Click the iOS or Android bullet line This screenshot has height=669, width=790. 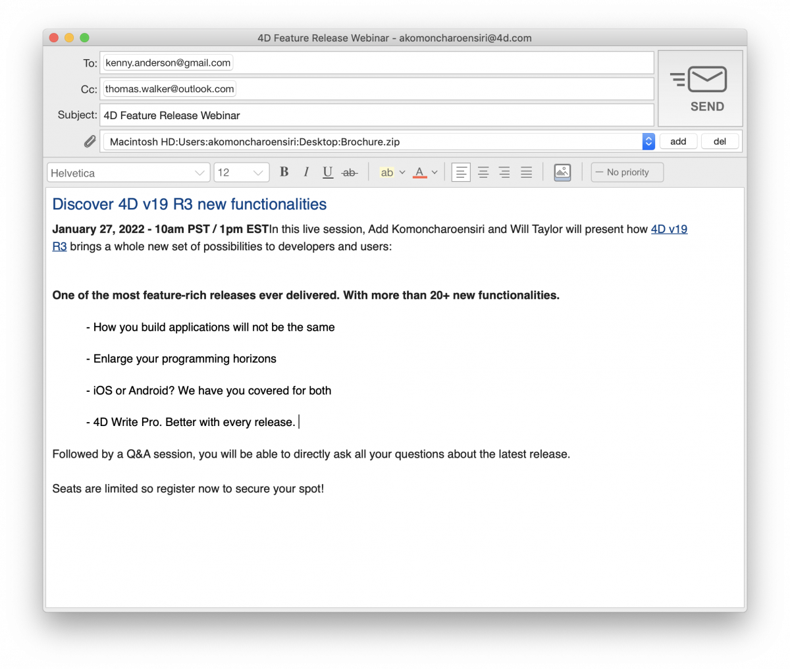point(209,390)
